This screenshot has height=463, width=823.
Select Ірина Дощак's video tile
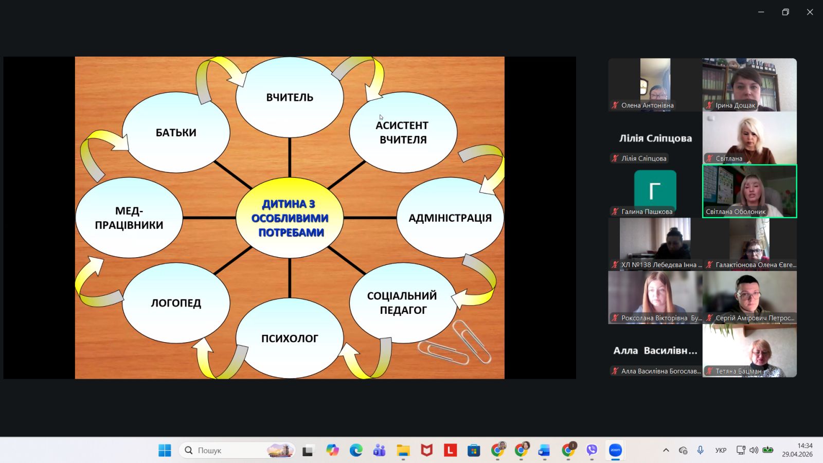point(749,84)
